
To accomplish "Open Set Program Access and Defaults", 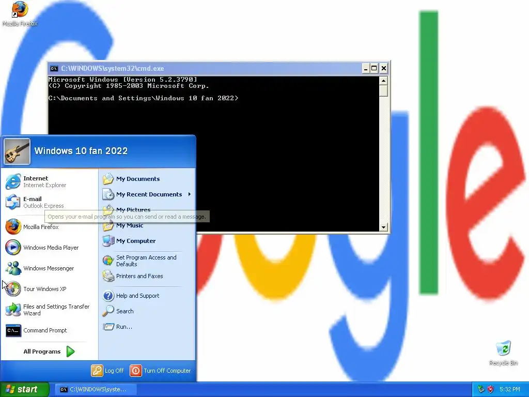I will click(x=147, y=261).
